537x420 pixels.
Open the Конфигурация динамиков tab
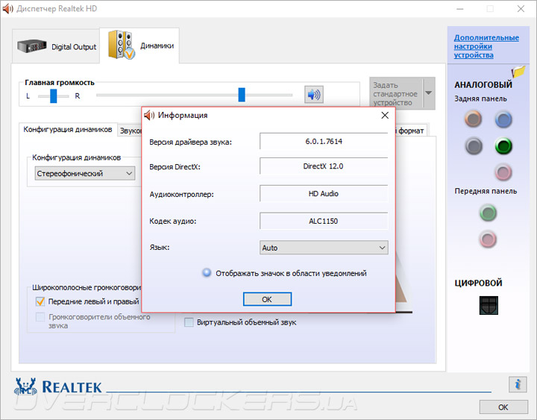(68, 130)
